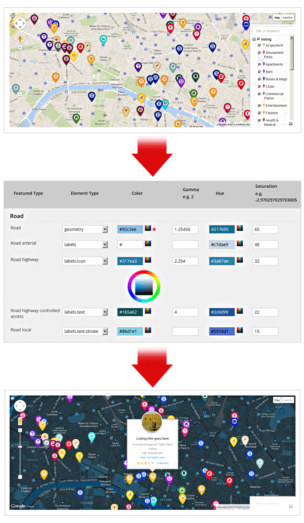Open color picker icon for Road arterial color

tap(148, 244)
